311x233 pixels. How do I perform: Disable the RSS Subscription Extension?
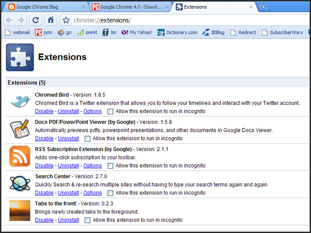pos(44,166)
